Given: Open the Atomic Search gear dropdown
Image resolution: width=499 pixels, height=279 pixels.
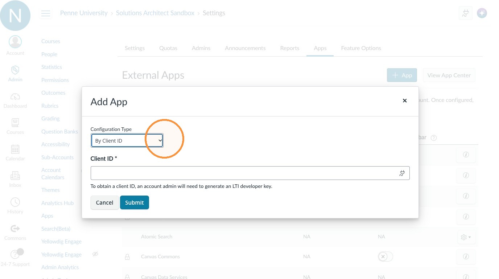Looking at the screenshot, I should [x=466, y=237].
